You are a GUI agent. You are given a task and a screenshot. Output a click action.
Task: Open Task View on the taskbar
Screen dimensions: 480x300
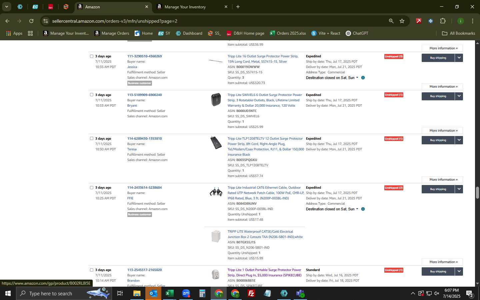tap(120, 293)
